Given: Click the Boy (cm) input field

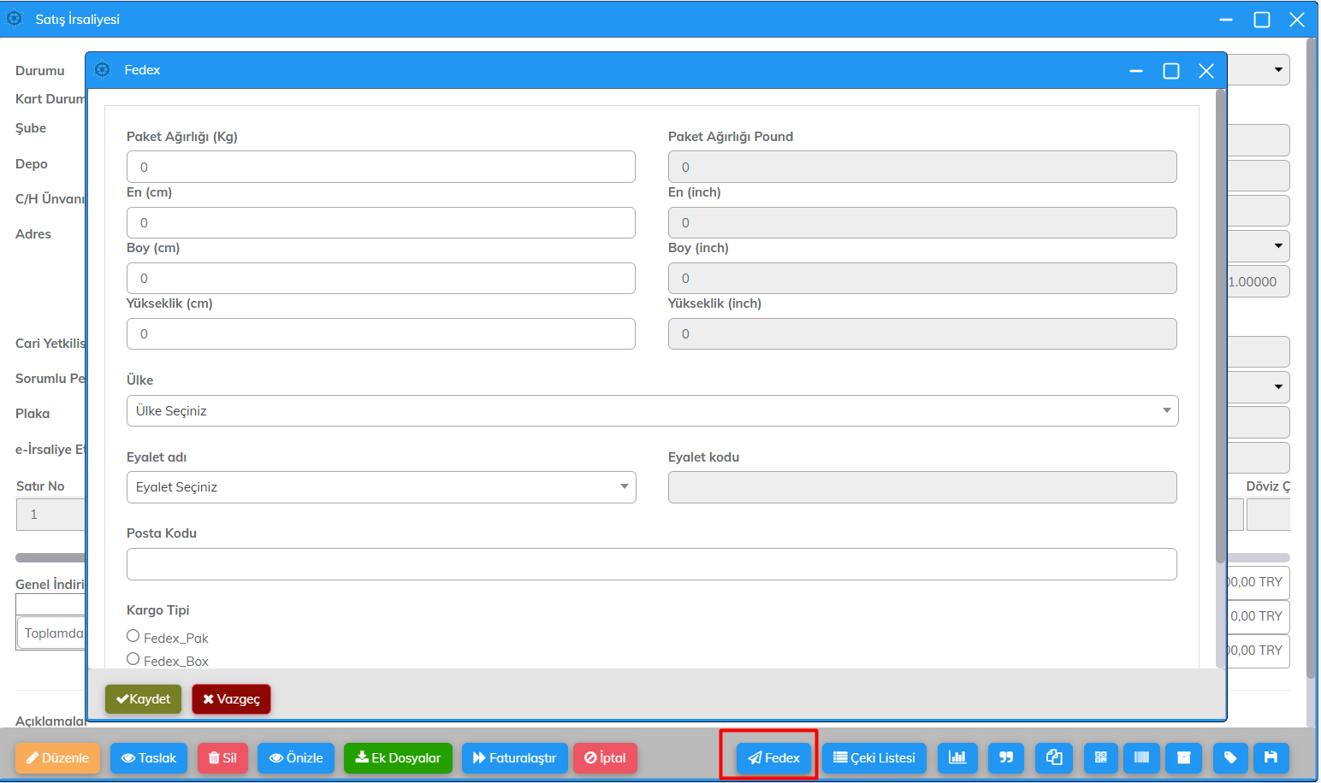Looking at the screenshot, I should point(381,278).
